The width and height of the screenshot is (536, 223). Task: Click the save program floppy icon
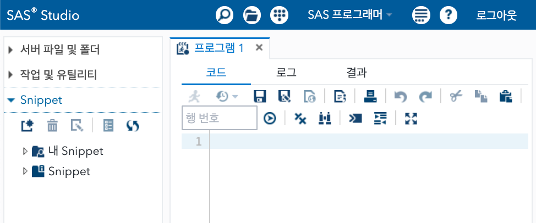pos(259,97)
